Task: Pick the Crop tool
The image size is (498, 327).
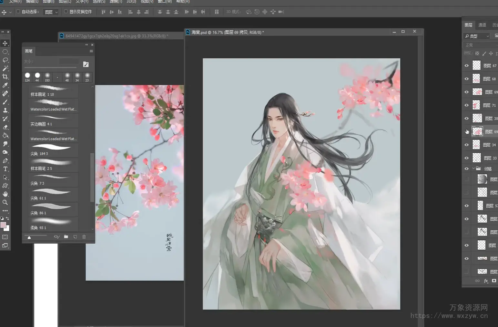Action: (5, 77)
